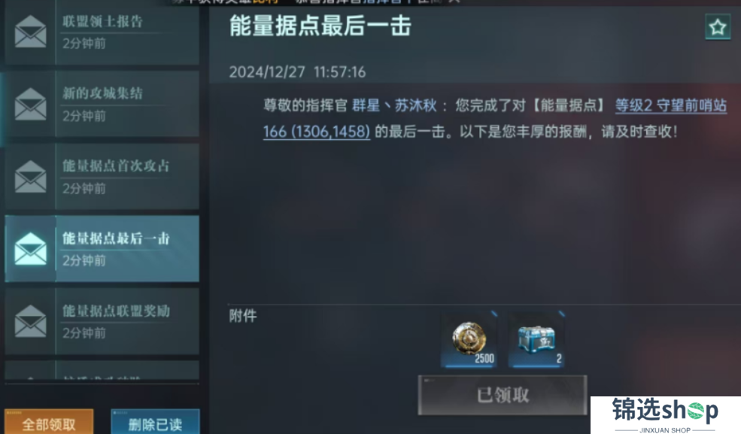
Task: Favorite this mail with the star icon
Action: [x=718, y=27]
